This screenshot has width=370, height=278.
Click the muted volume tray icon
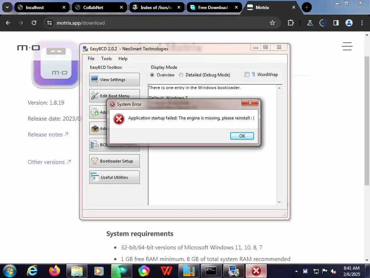pos(334,271)
